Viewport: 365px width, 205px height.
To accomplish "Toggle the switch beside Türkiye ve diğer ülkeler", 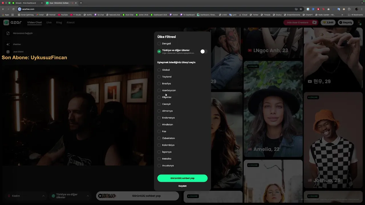I will tap(204, 52).
